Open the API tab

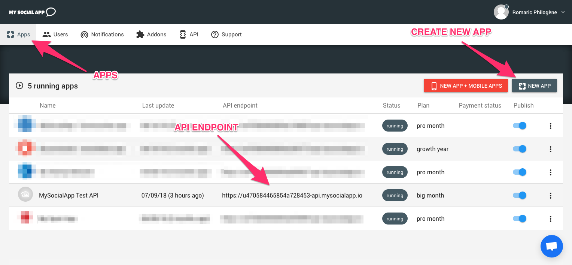189,34
